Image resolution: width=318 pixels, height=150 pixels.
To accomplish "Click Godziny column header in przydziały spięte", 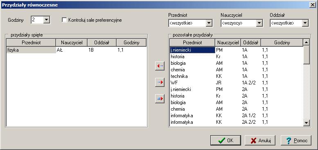I will (x=131, y=43).
